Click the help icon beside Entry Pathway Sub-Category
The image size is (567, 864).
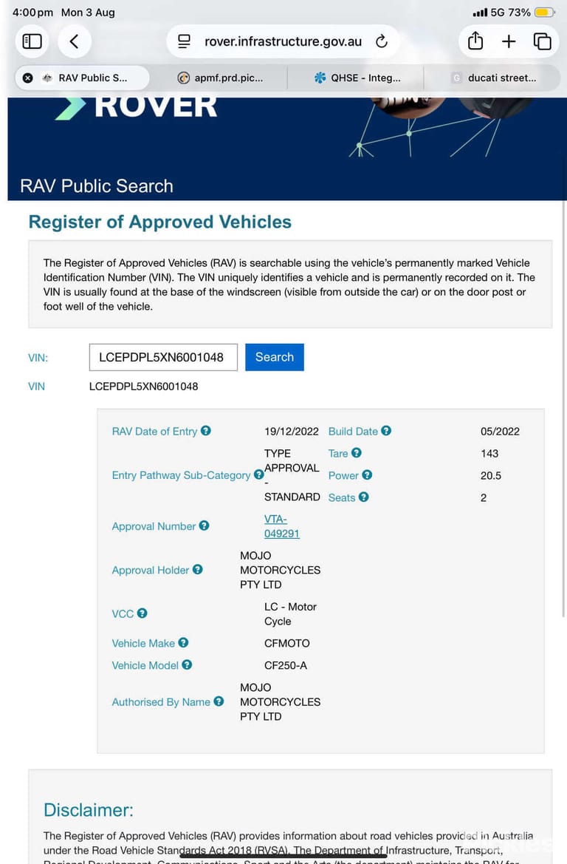258,475
